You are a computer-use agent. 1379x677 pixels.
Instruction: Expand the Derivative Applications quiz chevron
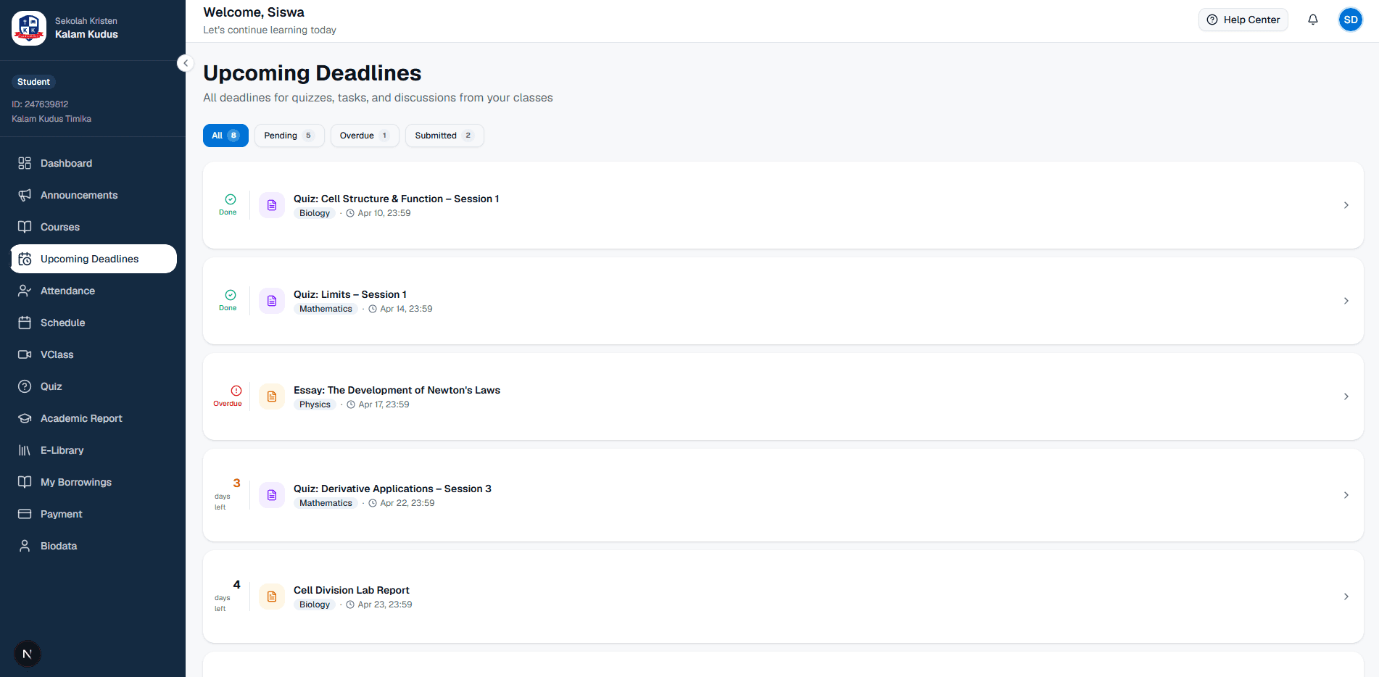point(1346,495)
